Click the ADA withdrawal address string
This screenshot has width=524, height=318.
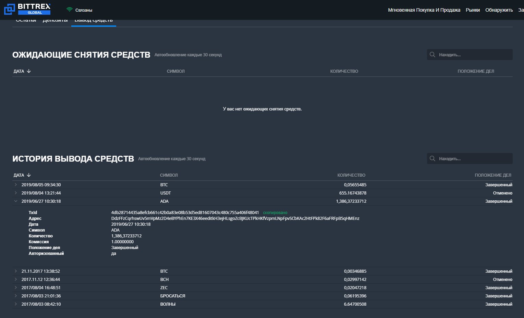[x=235, y=218]
